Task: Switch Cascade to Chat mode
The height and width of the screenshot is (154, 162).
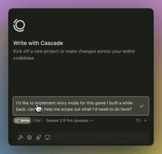Action: point(37,121)
